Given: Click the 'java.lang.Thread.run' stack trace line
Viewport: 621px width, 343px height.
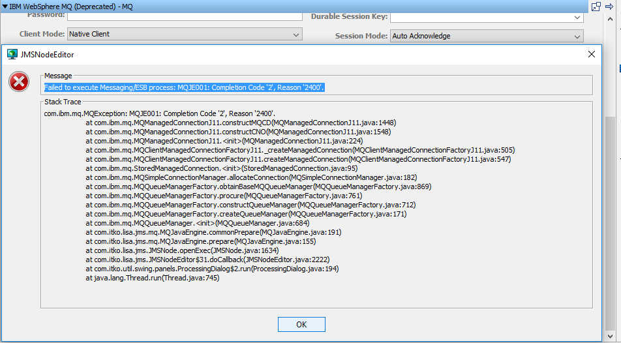Looking at the screenshot, I should (153, 278).
